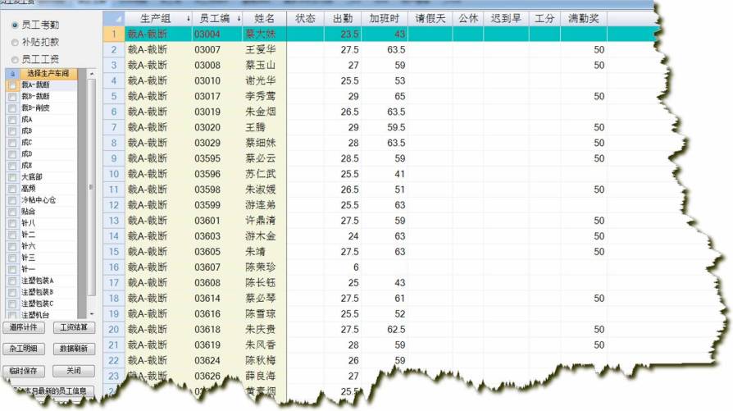This screenshot has height=411, width=733.
Task: Check the 成C workshop box
Action: point(12,143)
